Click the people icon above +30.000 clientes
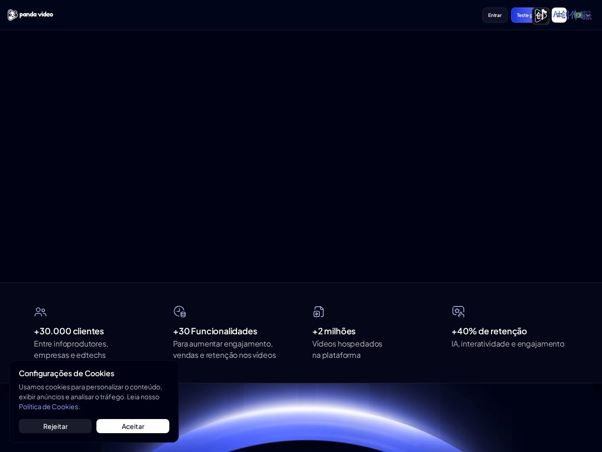The image size is (602, 452). click(40, 312)
